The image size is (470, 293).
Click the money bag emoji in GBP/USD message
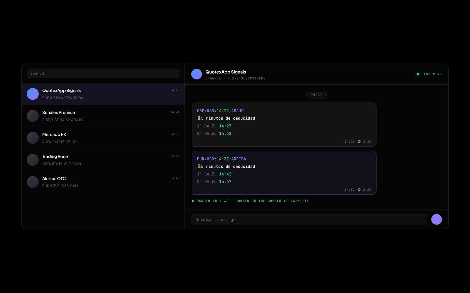tap(199, 118)
